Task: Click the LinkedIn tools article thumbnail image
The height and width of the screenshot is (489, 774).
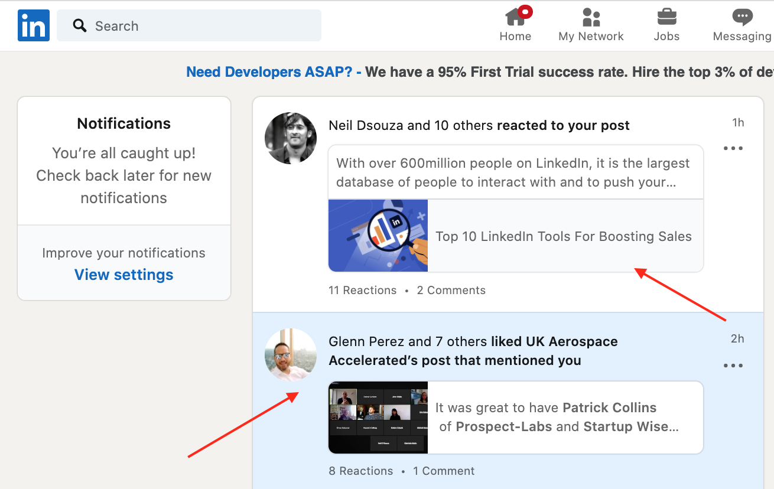Action: tap(378, 236)
